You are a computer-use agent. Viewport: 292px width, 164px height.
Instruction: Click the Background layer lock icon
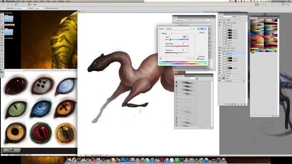(x=244, y=81)
